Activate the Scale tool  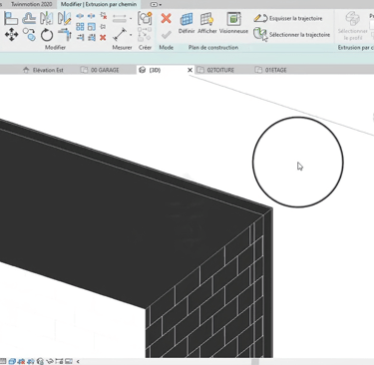pos(92,27)
